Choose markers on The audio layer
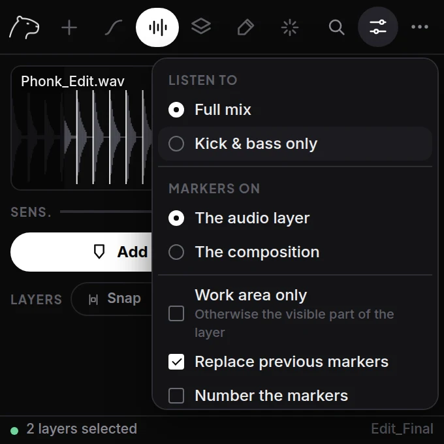This screenshot has height=444, width=444. pos(295,218)
